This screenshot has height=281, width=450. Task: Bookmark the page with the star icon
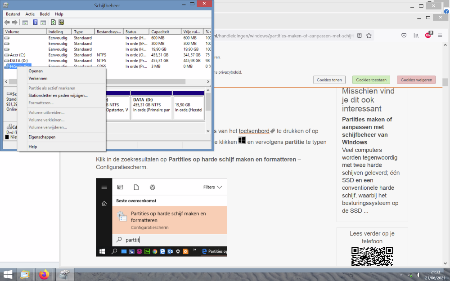[369, 36]
